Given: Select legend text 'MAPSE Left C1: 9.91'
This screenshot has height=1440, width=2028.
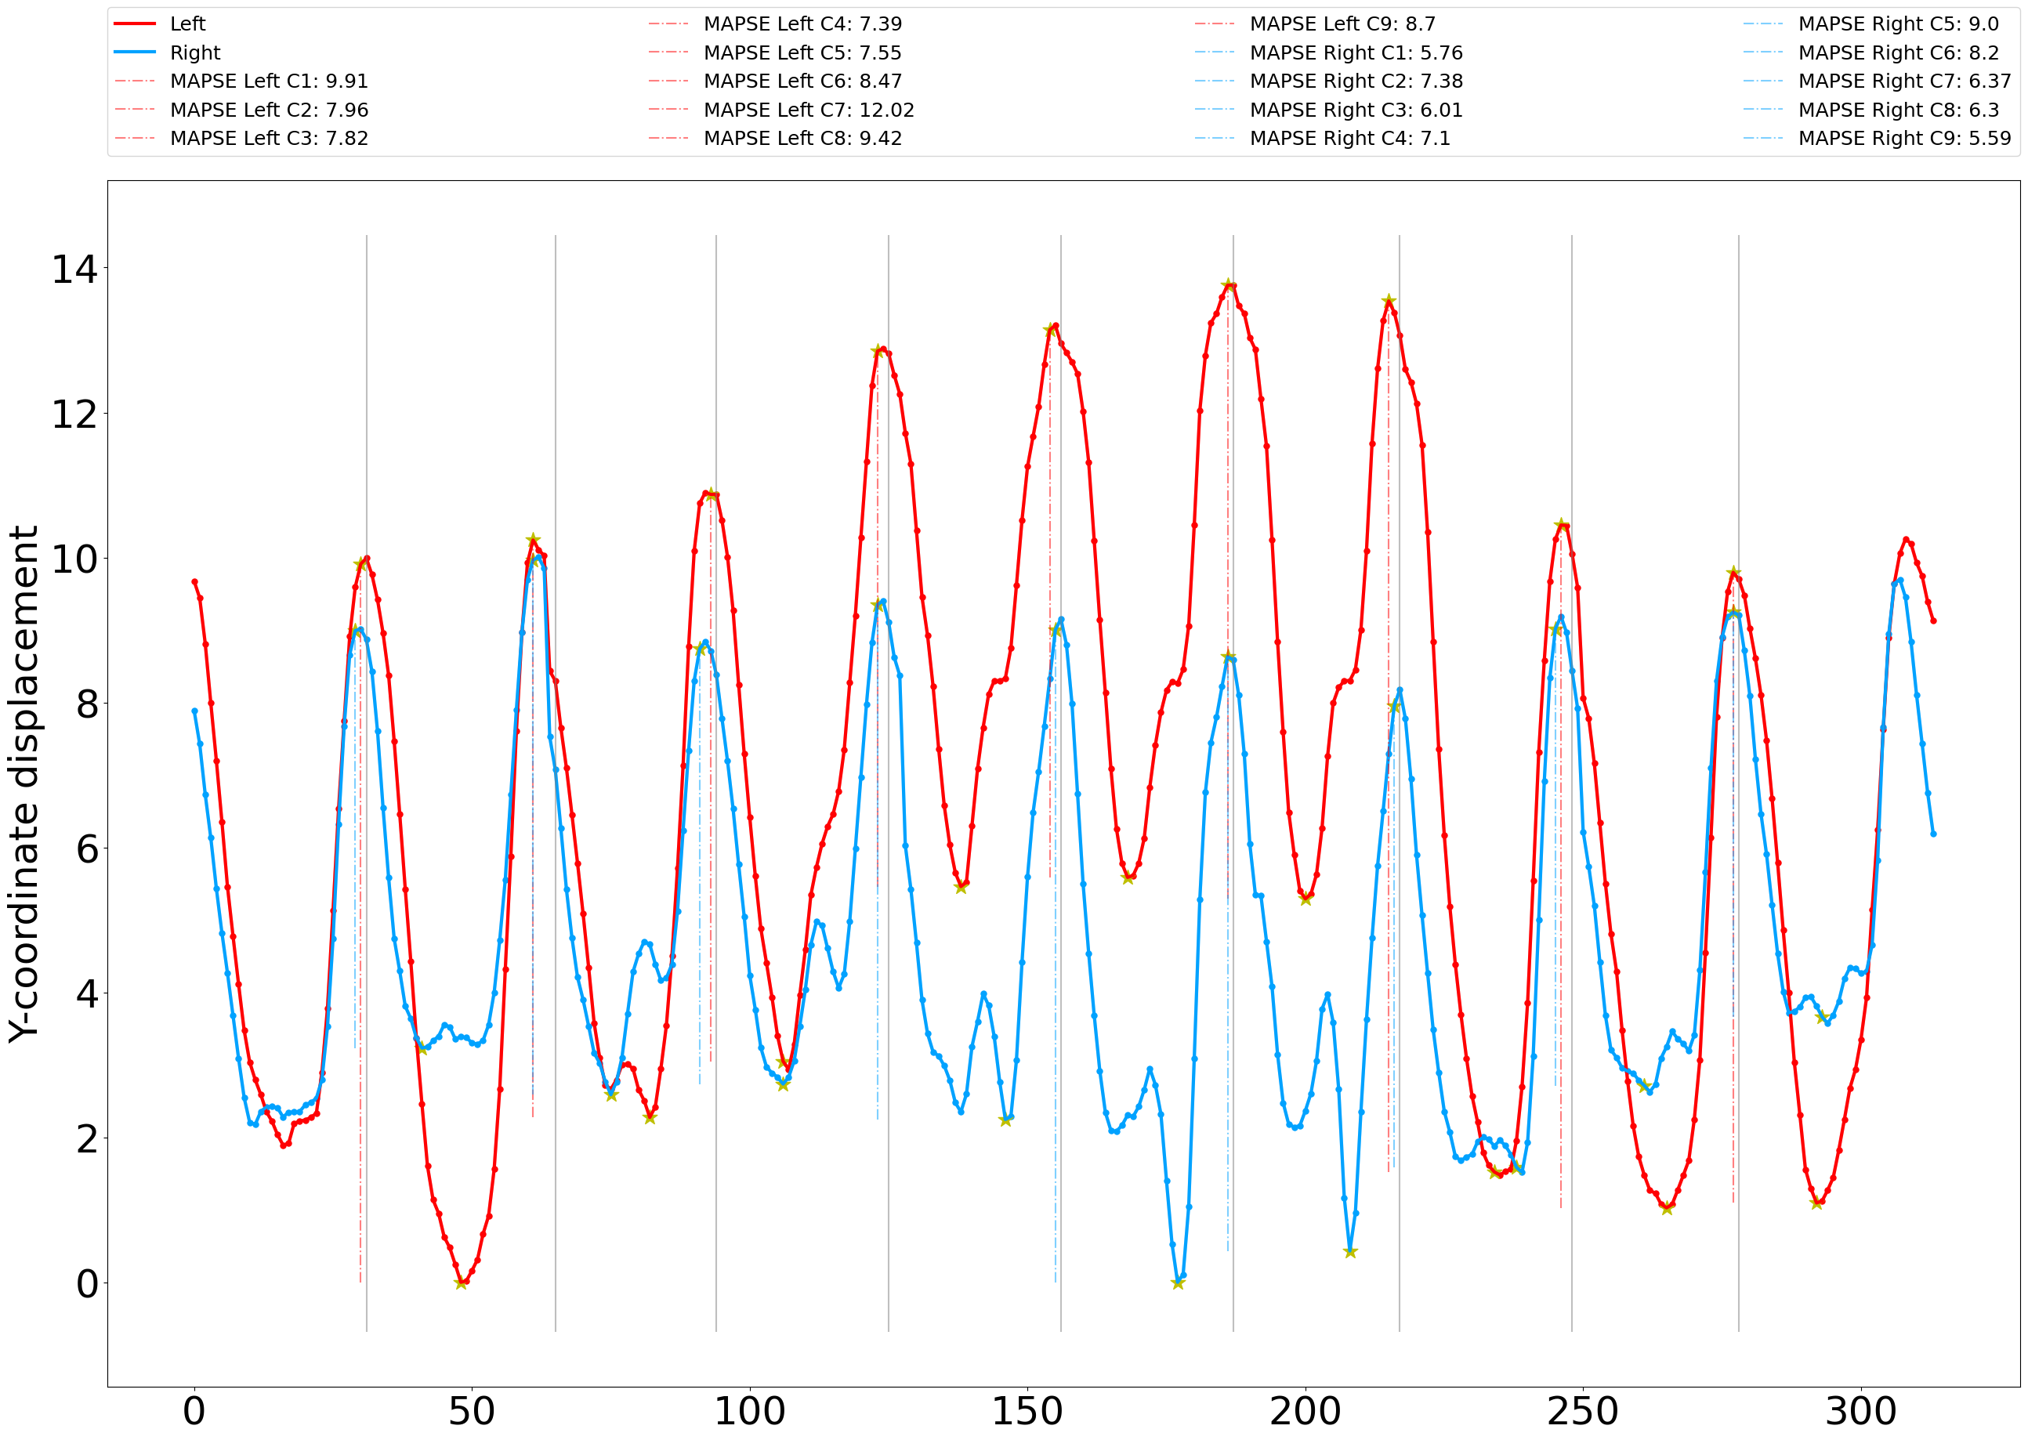Looking at the screenshot, I should [x=269, y=81].
